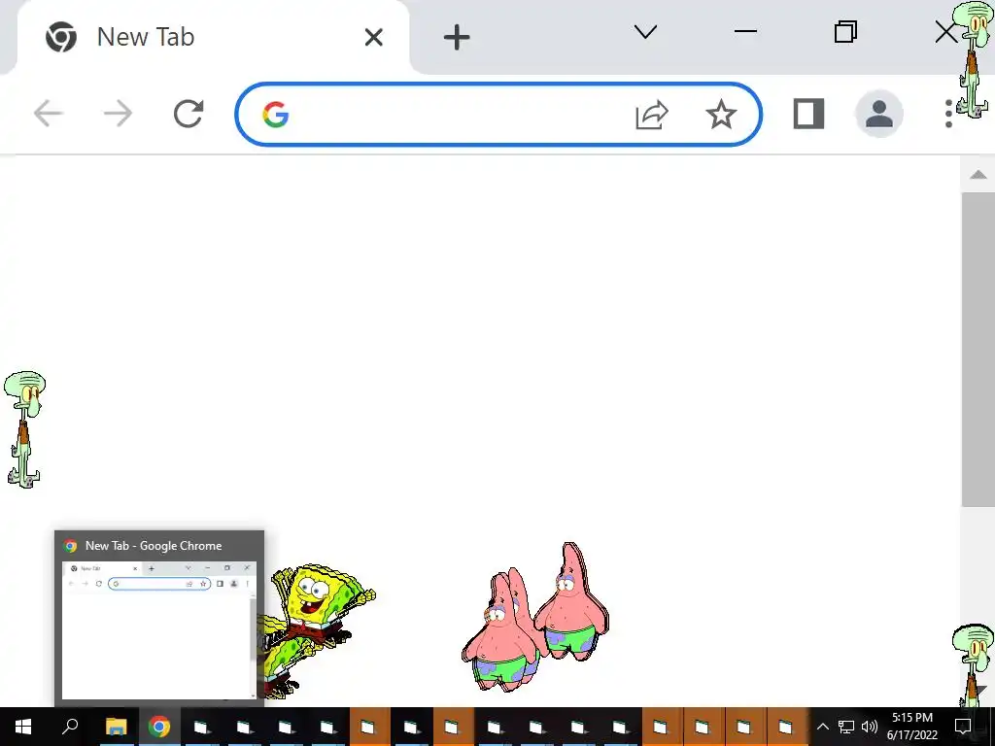Click the Google Chrome taskbar icon
Image resolution: width=995 pixels, height=746 pixels.
[x=159, y=727]
